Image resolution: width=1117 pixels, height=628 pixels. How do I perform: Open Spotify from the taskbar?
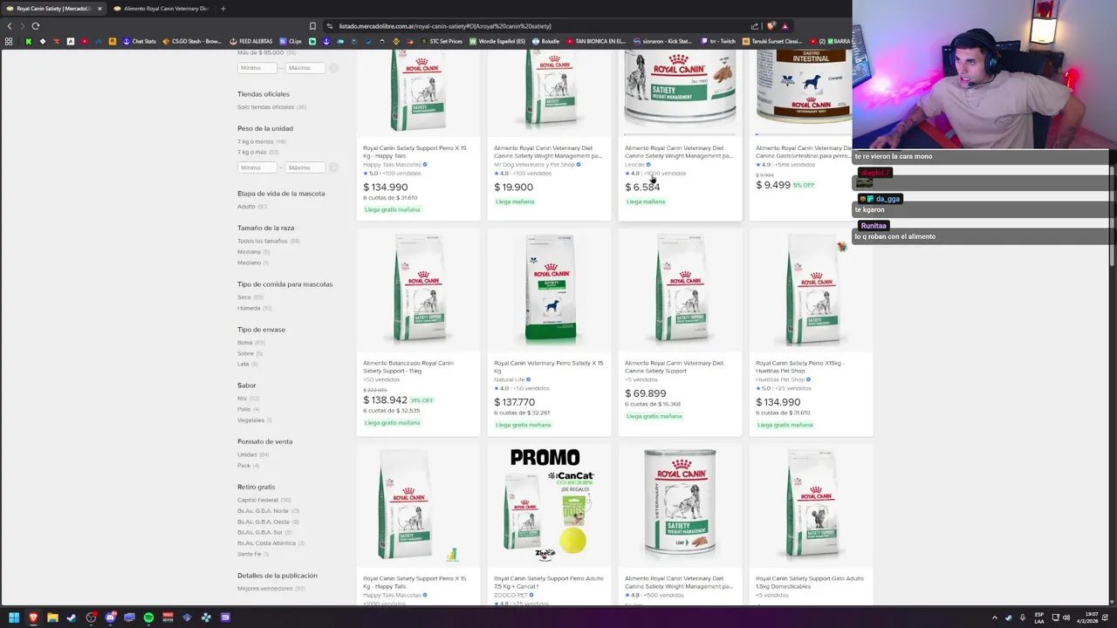pyautogui.click(x=148, y=618)
